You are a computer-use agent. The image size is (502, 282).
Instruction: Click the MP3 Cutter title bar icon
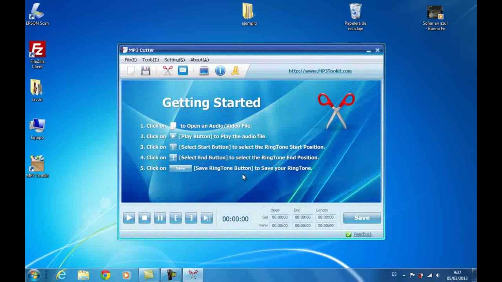pyautogui.click(x=125, y=50)
